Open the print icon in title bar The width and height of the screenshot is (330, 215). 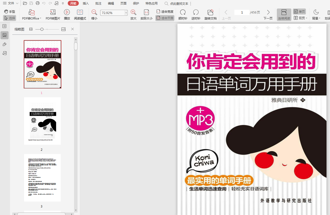coord(38,3)
